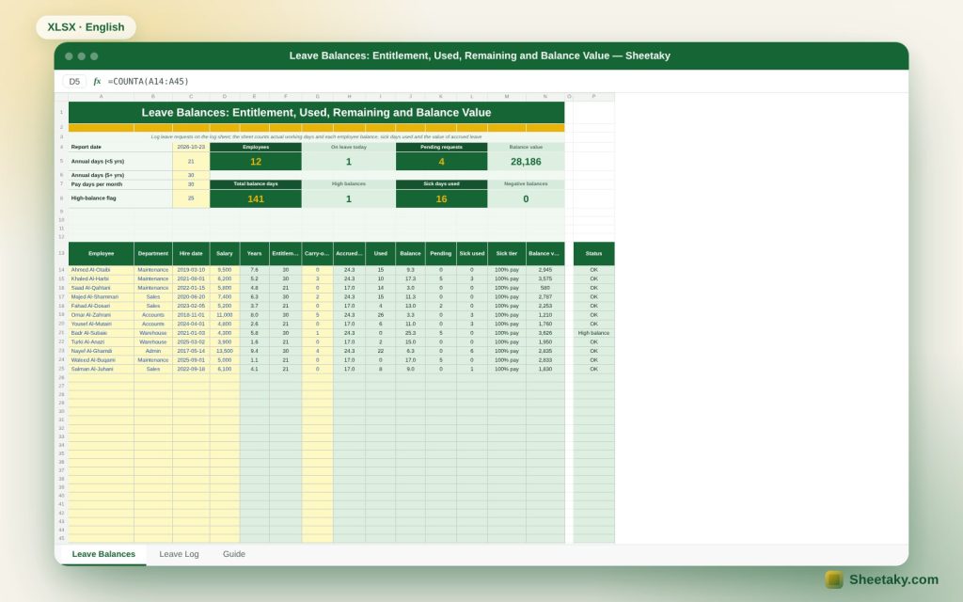Select employee cell Yousef Al-Mutairi

[101, 324]
